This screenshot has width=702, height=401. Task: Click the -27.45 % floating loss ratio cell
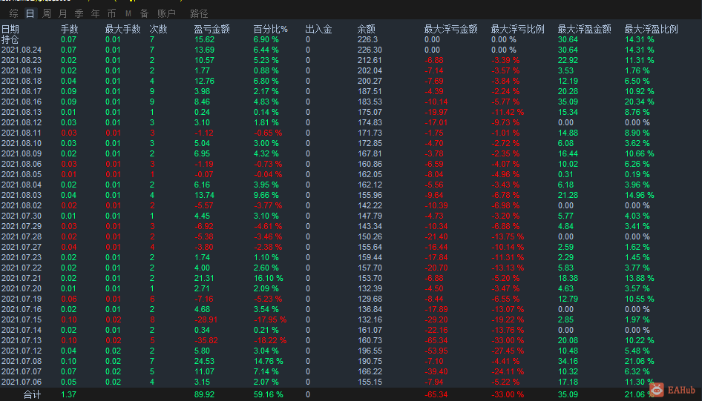tap(508, 351)
